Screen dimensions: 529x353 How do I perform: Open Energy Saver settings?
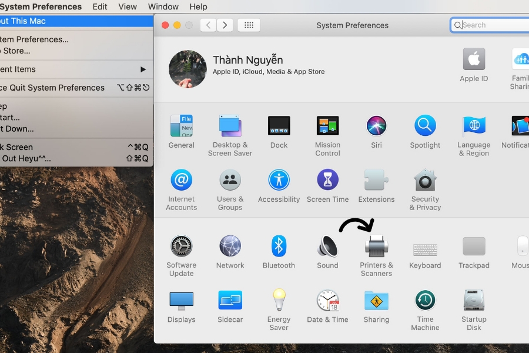point(279,301)
